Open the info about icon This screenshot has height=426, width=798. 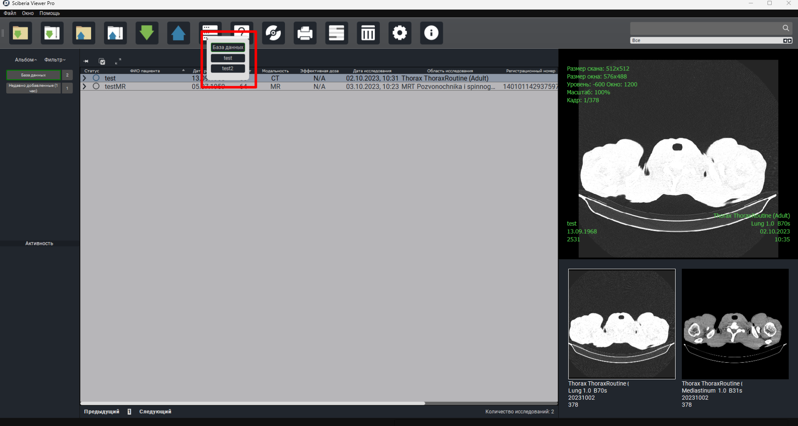pyautogui.click(x=431, y=33)
